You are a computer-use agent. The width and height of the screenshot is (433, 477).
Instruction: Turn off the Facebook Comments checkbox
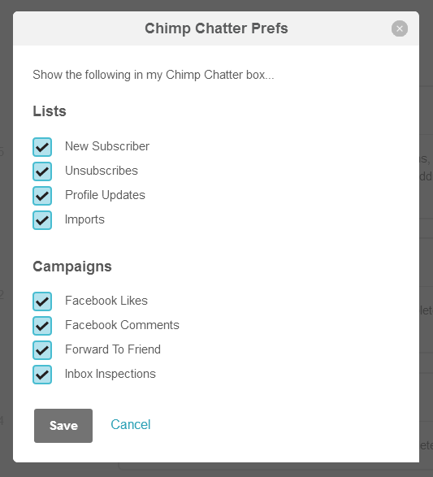[x=42, y=326]
